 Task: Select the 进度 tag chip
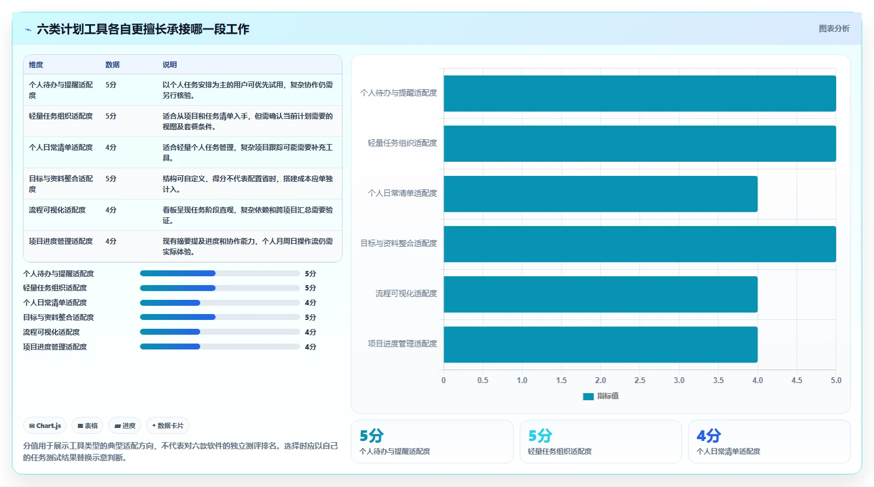click(125, 426)
